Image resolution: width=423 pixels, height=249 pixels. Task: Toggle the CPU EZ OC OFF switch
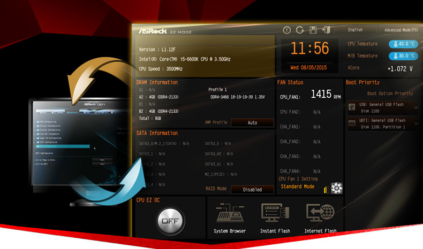click(x=171, y=220)
